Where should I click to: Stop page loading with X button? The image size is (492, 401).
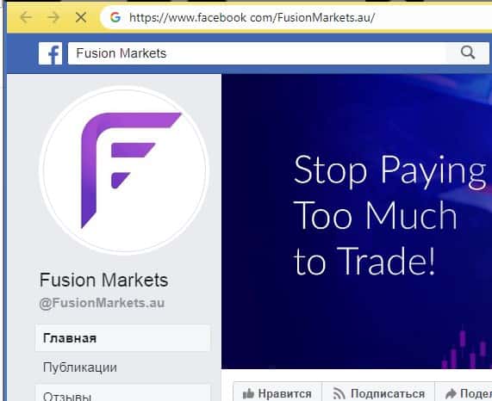pos(81,17)
